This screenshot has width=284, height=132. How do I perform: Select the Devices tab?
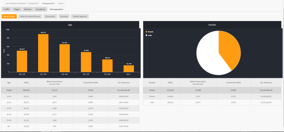click(28, 9)
